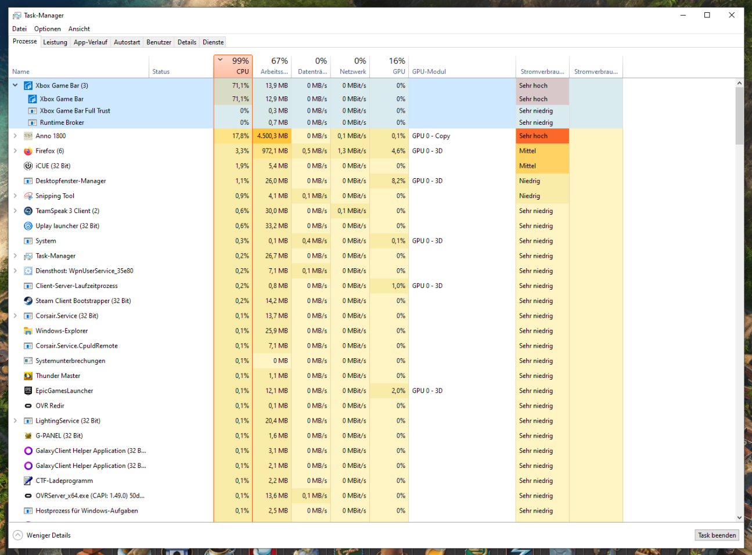Sort by the Status column header
This screenshot has height=555, width=752.
(181, 66)
